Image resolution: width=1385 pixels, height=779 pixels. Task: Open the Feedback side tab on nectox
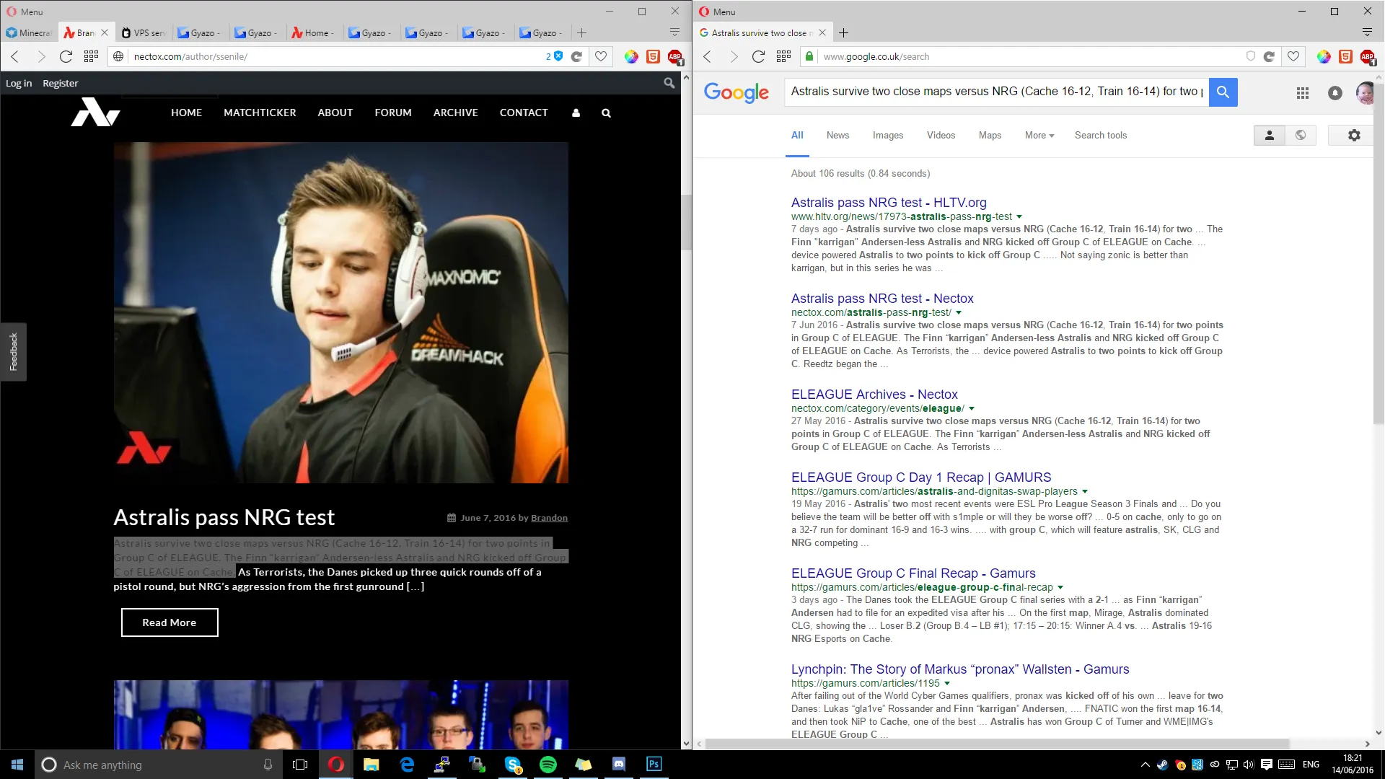(x=14, y=351)
